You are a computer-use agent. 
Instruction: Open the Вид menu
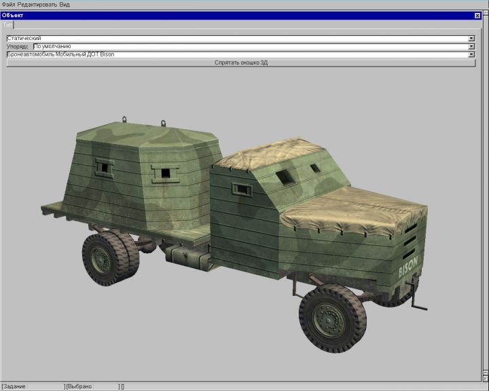click(x=65, y=4)
